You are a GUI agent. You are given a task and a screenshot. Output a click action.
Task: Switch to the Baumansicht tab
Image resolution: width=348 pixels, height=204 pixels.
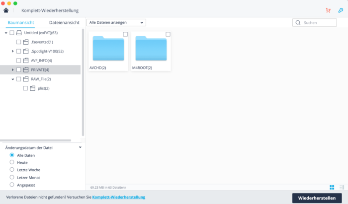tap(21, 23)
